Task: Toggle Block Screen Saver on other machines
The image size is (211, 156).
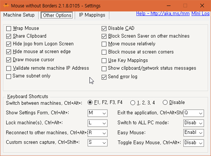Action: [x=104, y=36]
